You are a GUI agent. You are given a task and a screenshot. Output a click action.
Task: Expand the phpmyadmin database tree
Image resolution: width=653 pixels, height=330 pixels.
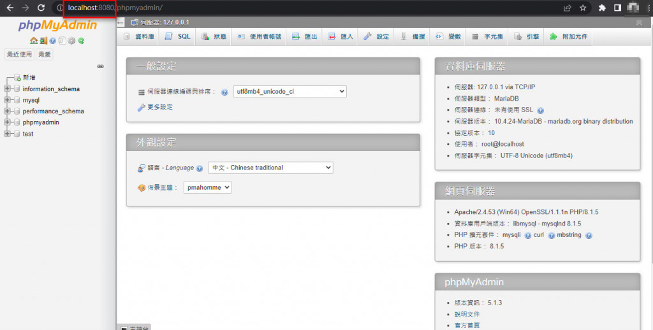[6, 122]
